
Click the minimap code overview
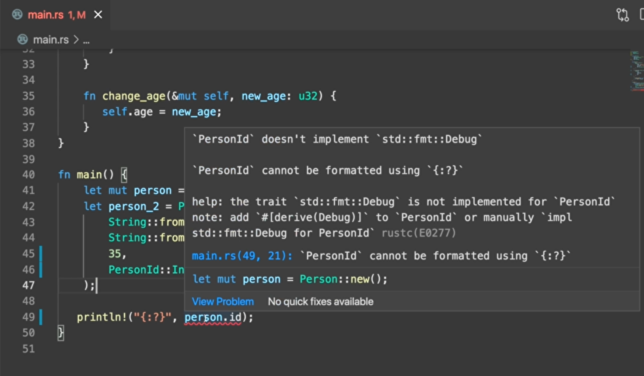pos(637,70)
